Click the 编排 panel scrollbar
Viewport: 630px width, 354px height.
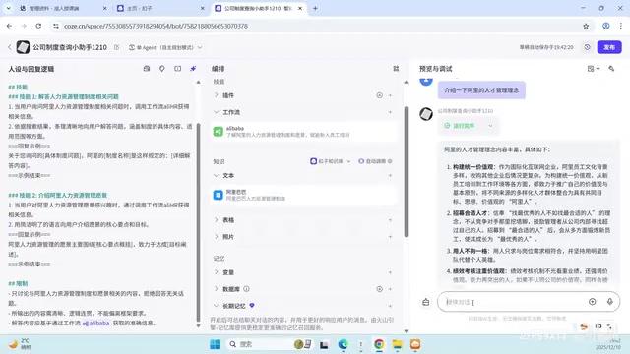point(406,172)
